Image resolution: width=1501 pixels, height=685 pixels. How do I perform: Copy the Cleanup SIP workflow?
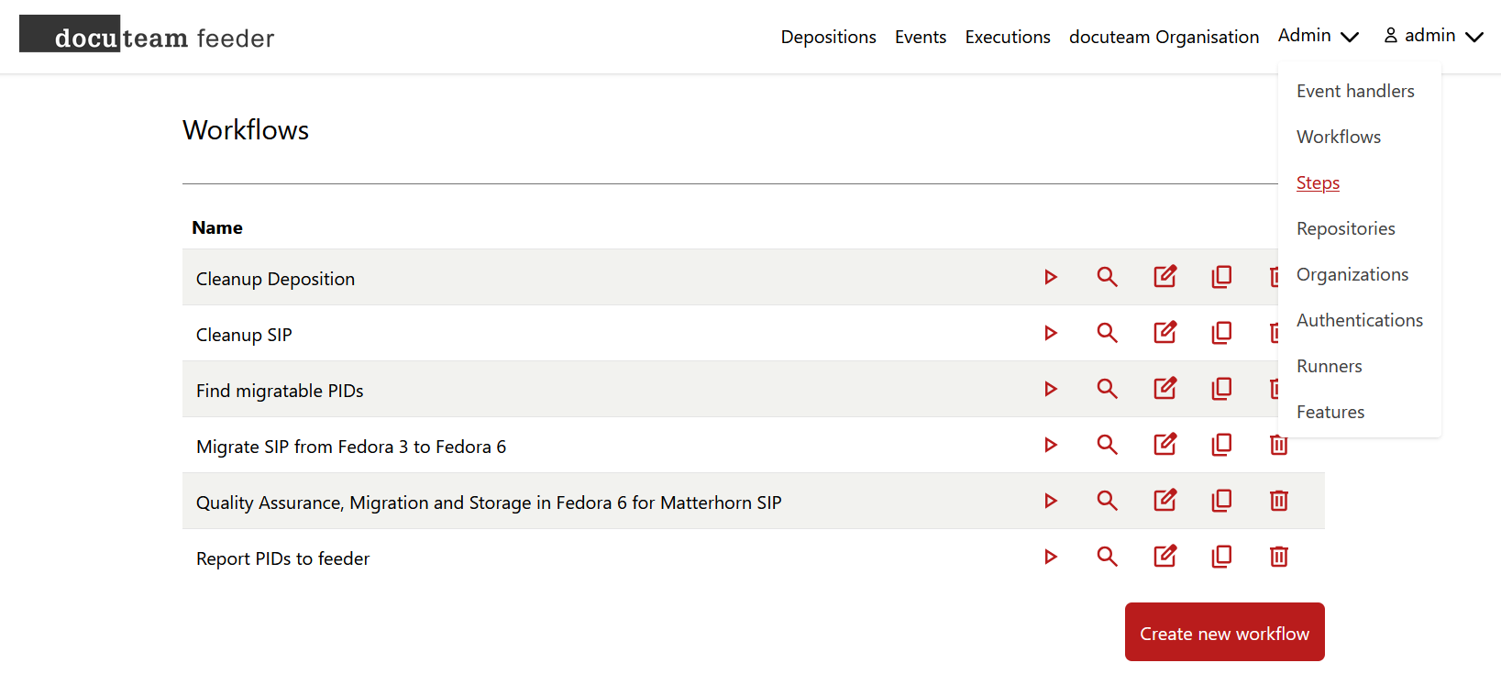coord(1221,332)
